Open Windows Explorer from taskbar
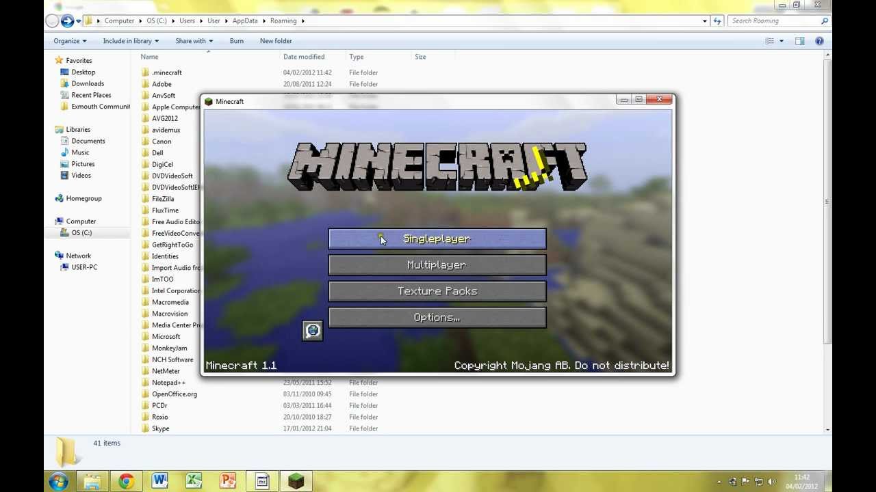 click(92, 482)
